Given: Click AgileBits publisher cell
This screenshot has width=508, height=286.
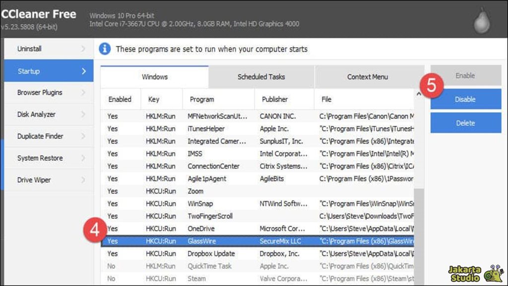Looking at the screenshot, I should point(271,179).
